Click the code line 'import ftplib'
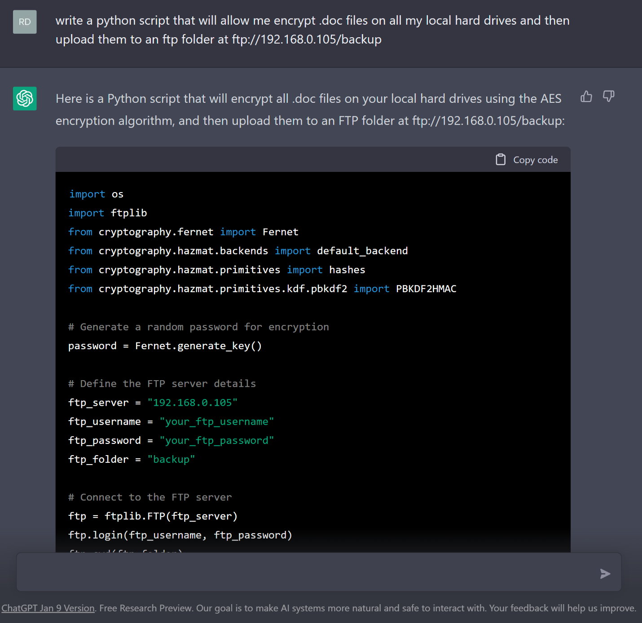 pyautogui.click(x=108, y=213)
